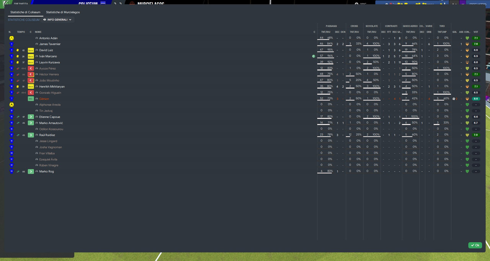Image resolution: width=490 pixels, height=261 pixels.
Task: Click the red substituted-off badge for Ayoze Pérez
Action: (x=31, y=68)
